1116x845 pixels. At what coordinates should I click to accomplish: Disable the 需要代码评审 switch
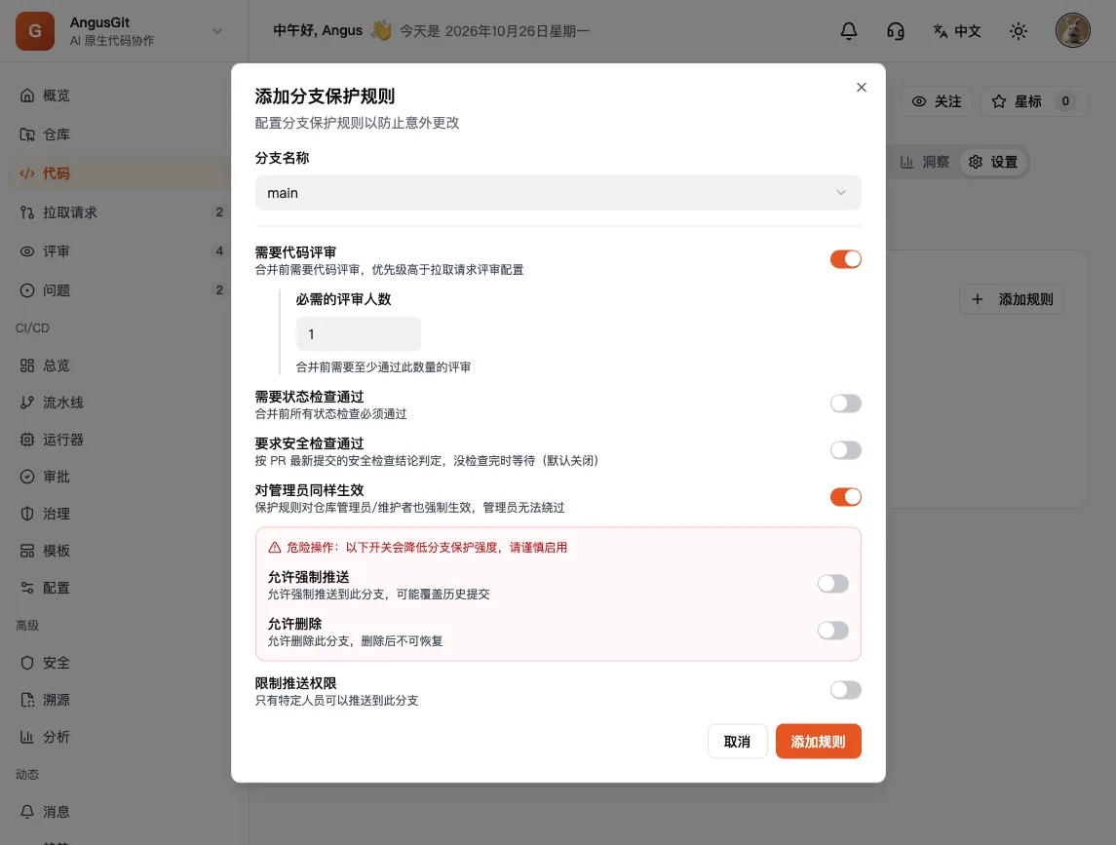click(x=846, y=259)
